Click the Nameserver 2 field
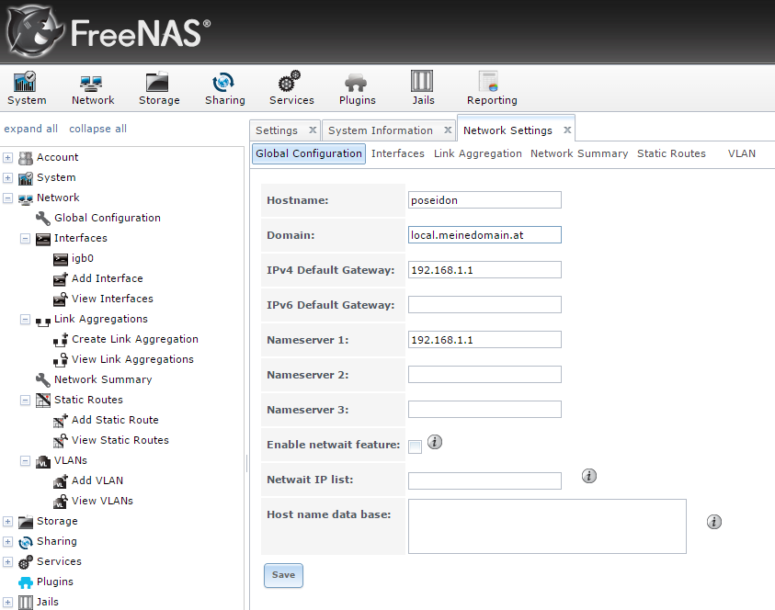This screenshot has width=775, height=610. (484, 375)
